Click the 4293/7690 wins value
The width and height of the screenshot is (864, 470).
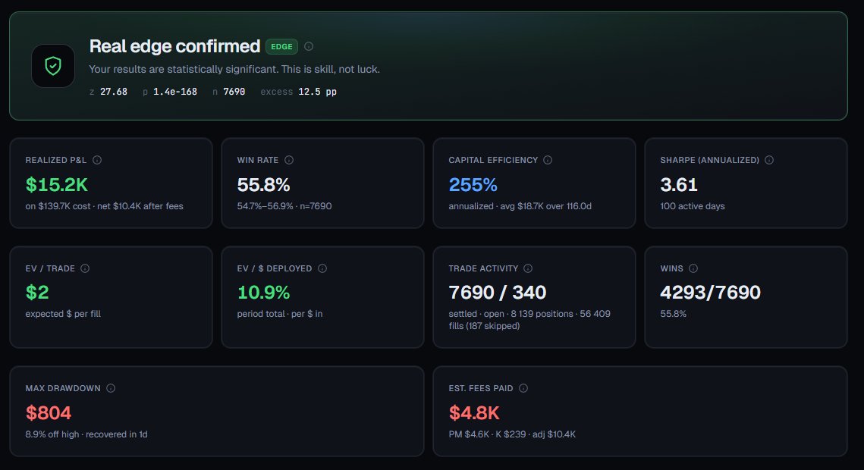click(710, 293)
